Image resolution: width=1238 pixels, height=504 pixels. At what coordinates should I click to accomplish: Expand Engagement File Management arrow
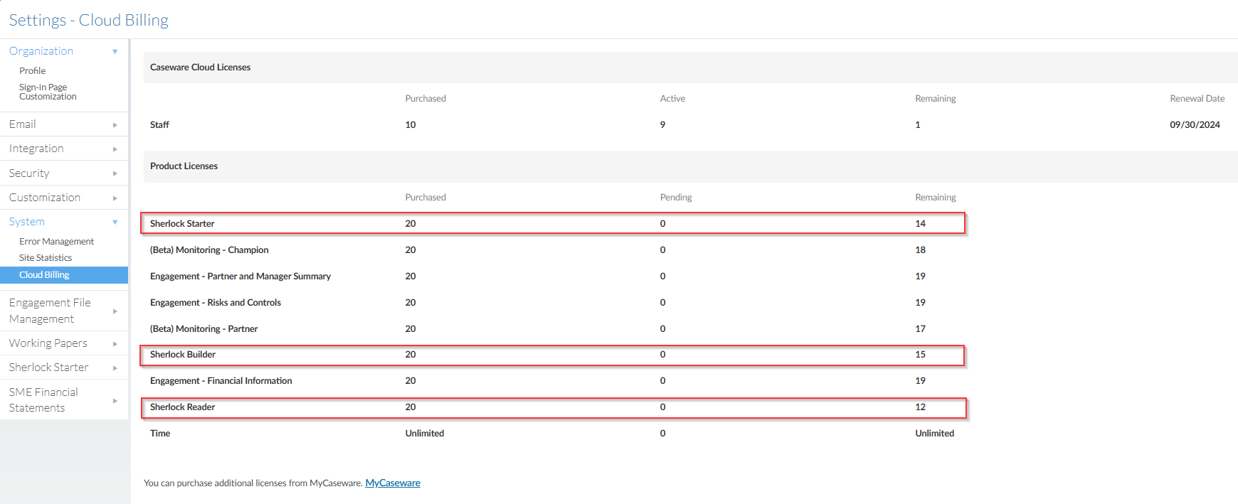pos(115,311)
